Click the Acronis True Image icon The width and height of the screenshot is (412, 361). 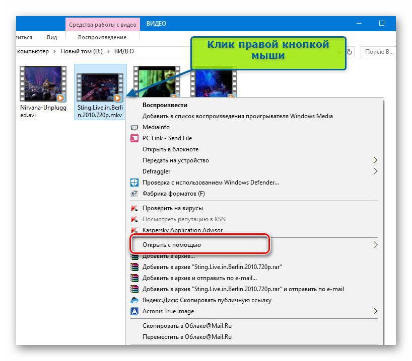(134, 311)
